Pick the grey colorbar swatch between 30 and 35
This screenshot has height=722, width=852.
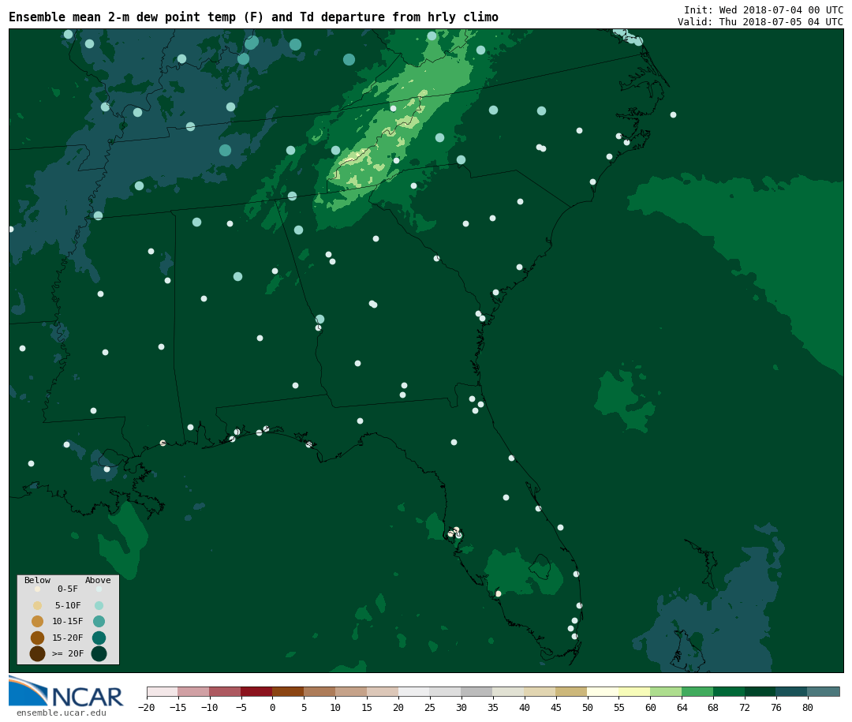coord(477,692)
